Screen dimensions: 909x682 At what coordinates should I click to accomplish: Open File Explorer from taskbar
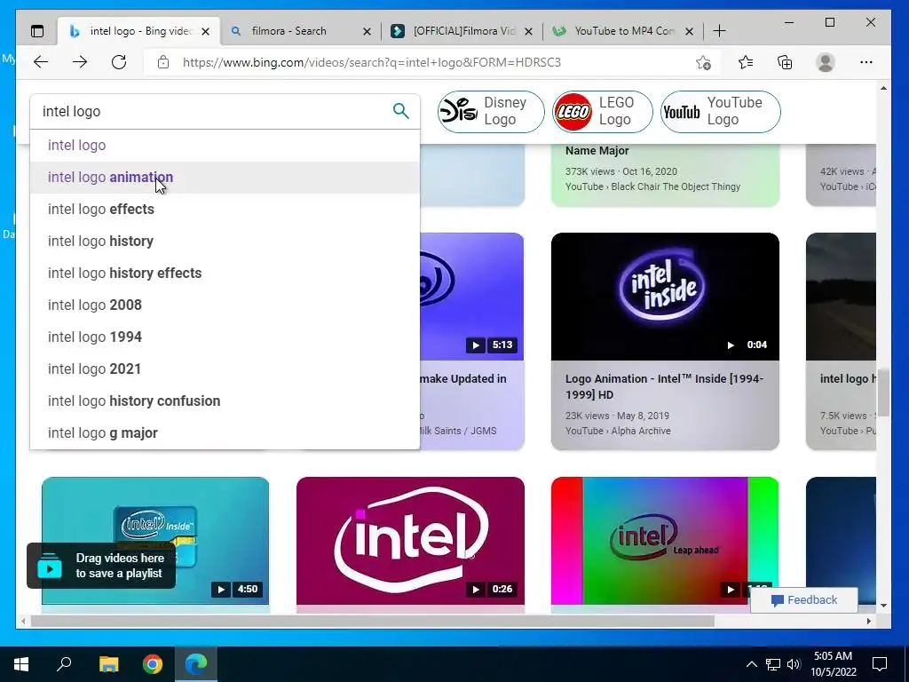(108, 664)
